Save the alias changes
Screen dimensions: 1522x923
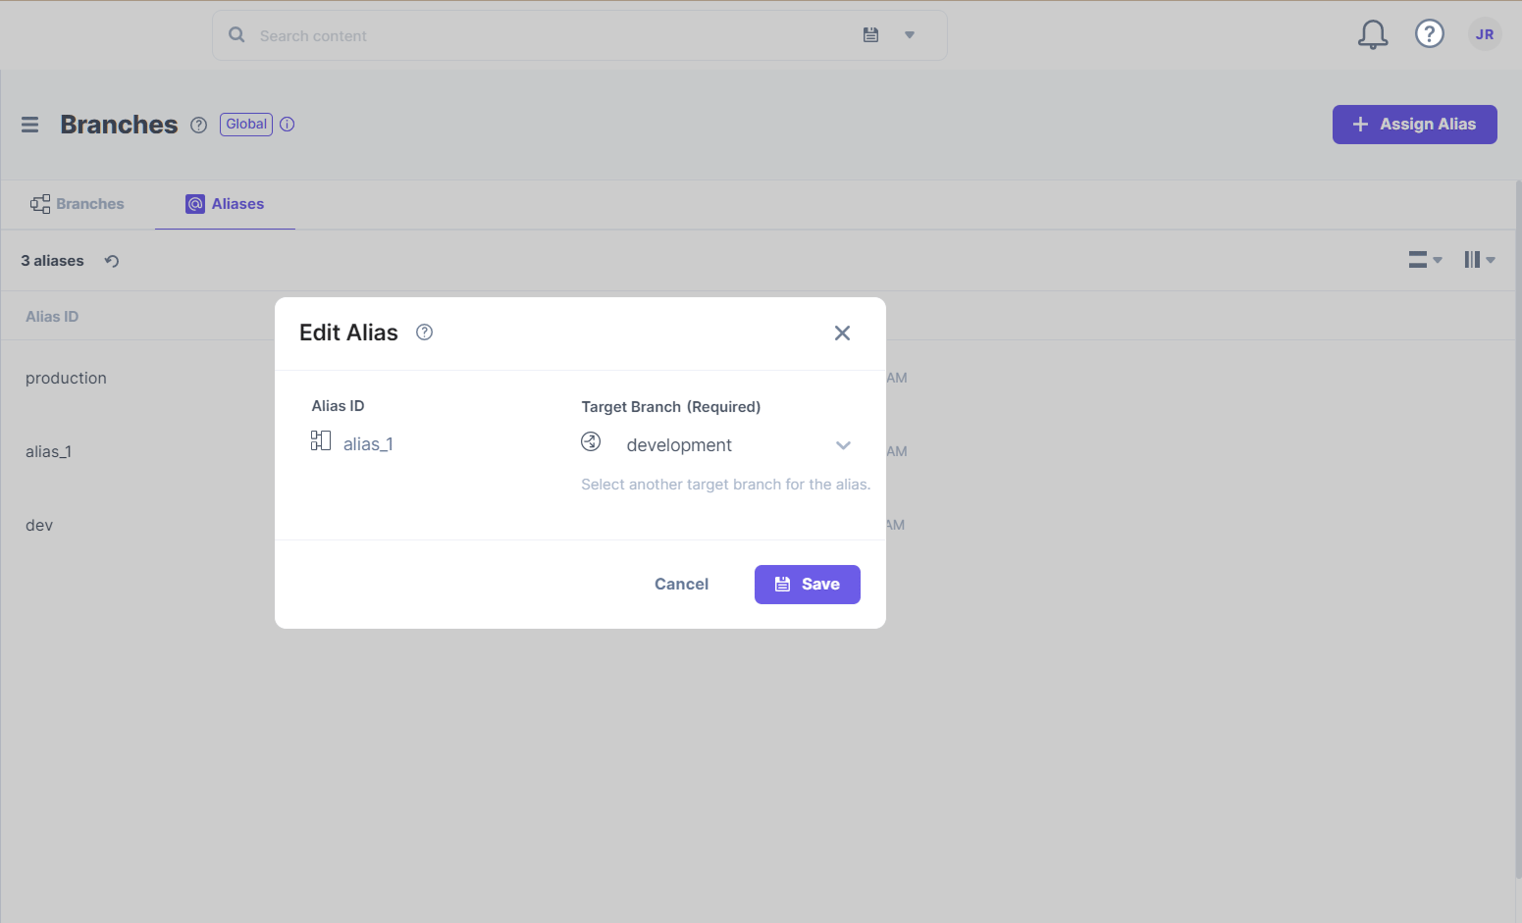coord(807,585)
